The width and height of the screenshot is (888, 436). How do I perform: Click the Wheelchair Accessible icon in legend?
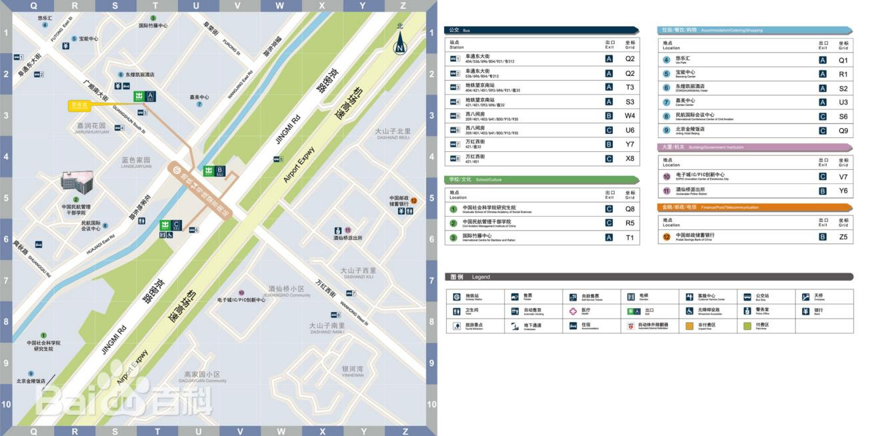[x=689, y=311]
